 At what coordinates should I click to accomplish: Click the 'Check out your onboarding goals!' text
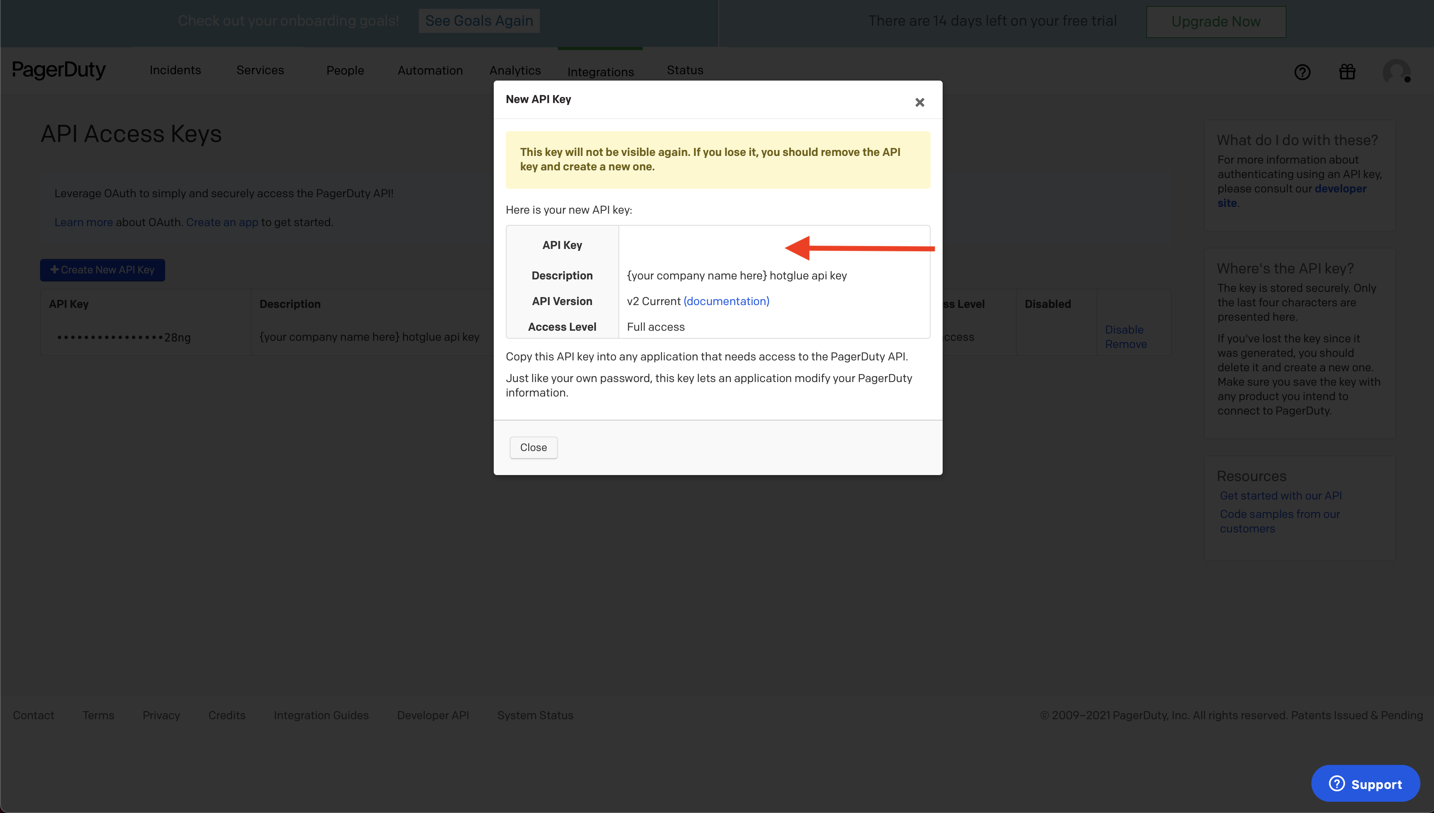(288, 21)
